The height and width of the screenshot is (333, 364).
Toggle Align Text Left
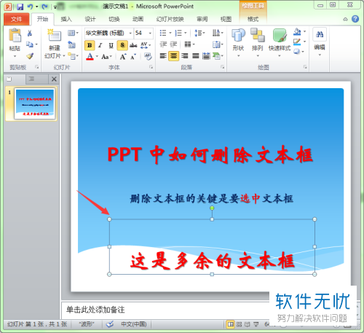(163, 56)
